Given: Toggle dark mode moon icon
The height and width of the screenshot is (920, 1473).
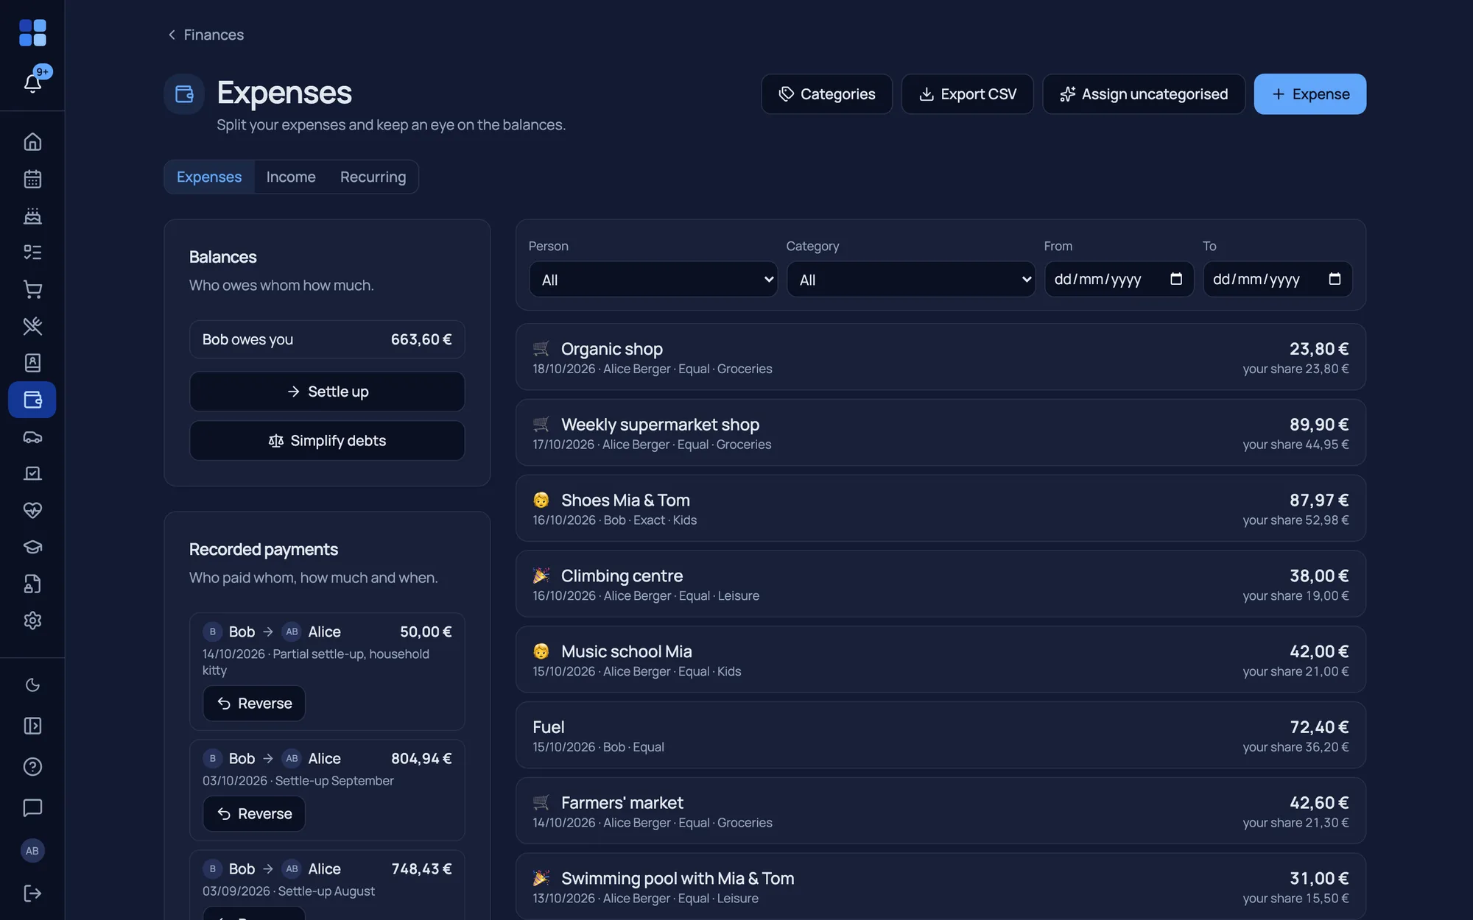Looking at the screenshot, I should [x=32, y=685].
